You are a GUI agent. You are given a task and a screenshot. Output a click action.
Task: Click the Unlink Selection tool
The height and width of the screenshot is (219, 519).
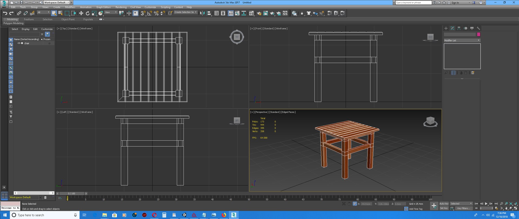(25, 13)
